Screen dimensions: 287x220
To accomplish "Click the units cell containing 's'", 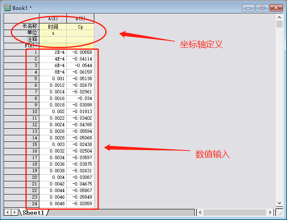I will [x=53, y=33].
